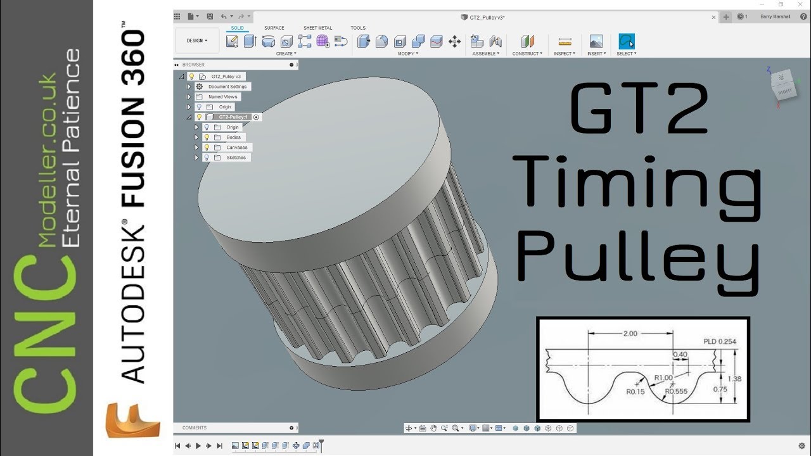The width and height of the screenshot is (811, 456).
Task: Toggle visibility bulb of top-level Origin
Action: click(x=199, y=107)
